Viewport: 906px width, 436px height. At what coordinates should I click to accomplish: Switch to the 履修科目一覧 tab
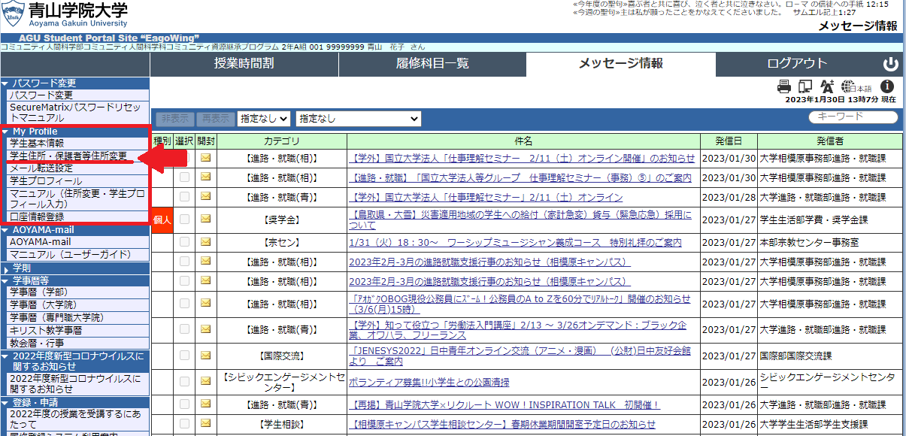[432, 64]
